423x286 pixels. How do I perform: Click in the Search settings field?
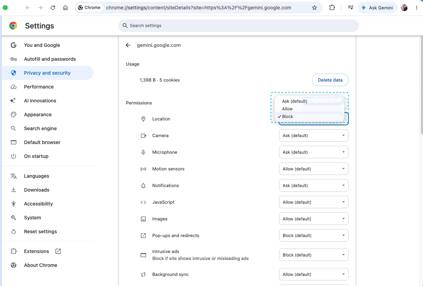pos(239,26)
